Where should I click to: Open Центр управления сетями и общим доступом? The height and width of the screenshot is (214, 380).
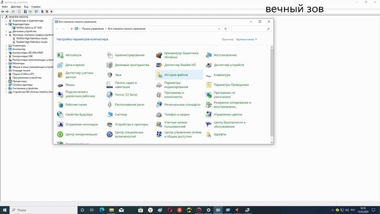click(x=179, y=134)
